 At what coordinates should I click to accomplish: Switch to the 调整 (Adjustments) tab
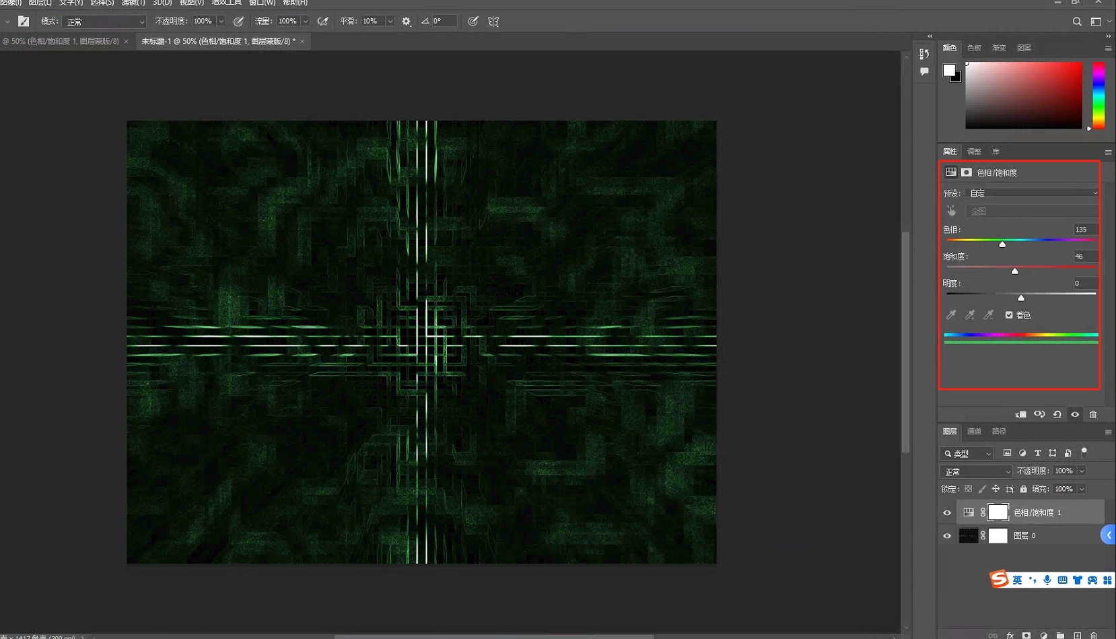(974, 152)
